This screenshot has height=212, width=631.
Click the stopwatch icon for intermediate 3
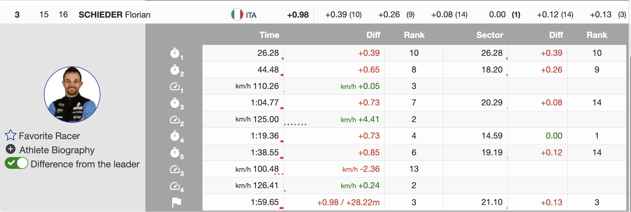(175, 103)
